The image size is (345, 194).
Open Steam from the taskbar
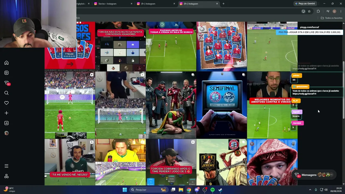[x=220, y=190]
